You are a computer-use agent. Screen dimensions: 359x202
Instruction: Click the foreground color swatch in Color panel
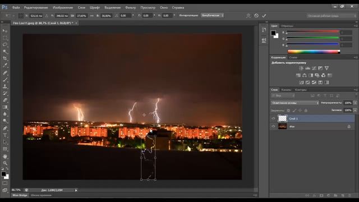pyautogui.click(x=273, y=33)
